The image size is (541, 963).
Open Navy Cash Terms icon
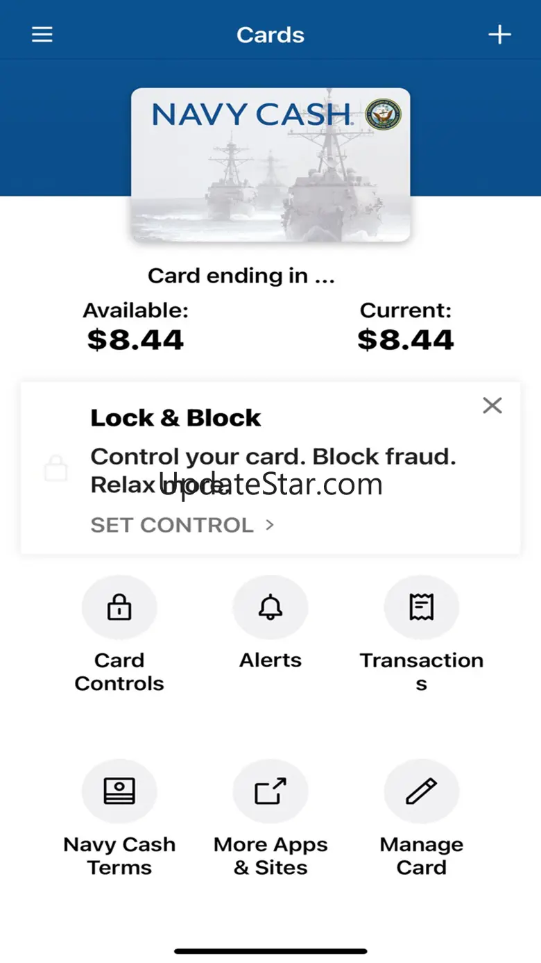[119, 792]
